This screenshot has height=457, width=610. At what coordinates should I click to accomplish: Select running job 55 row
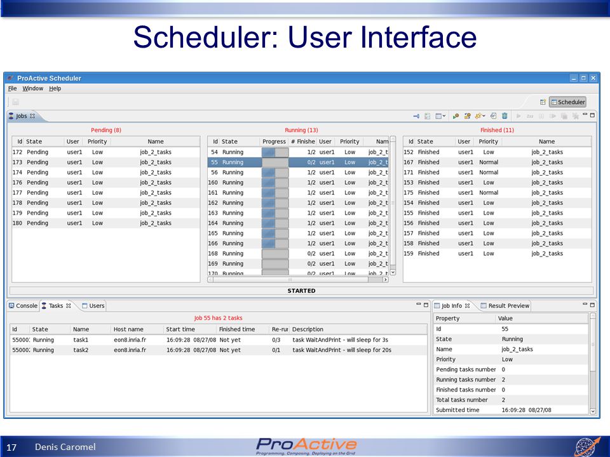[x=298, y=162]
